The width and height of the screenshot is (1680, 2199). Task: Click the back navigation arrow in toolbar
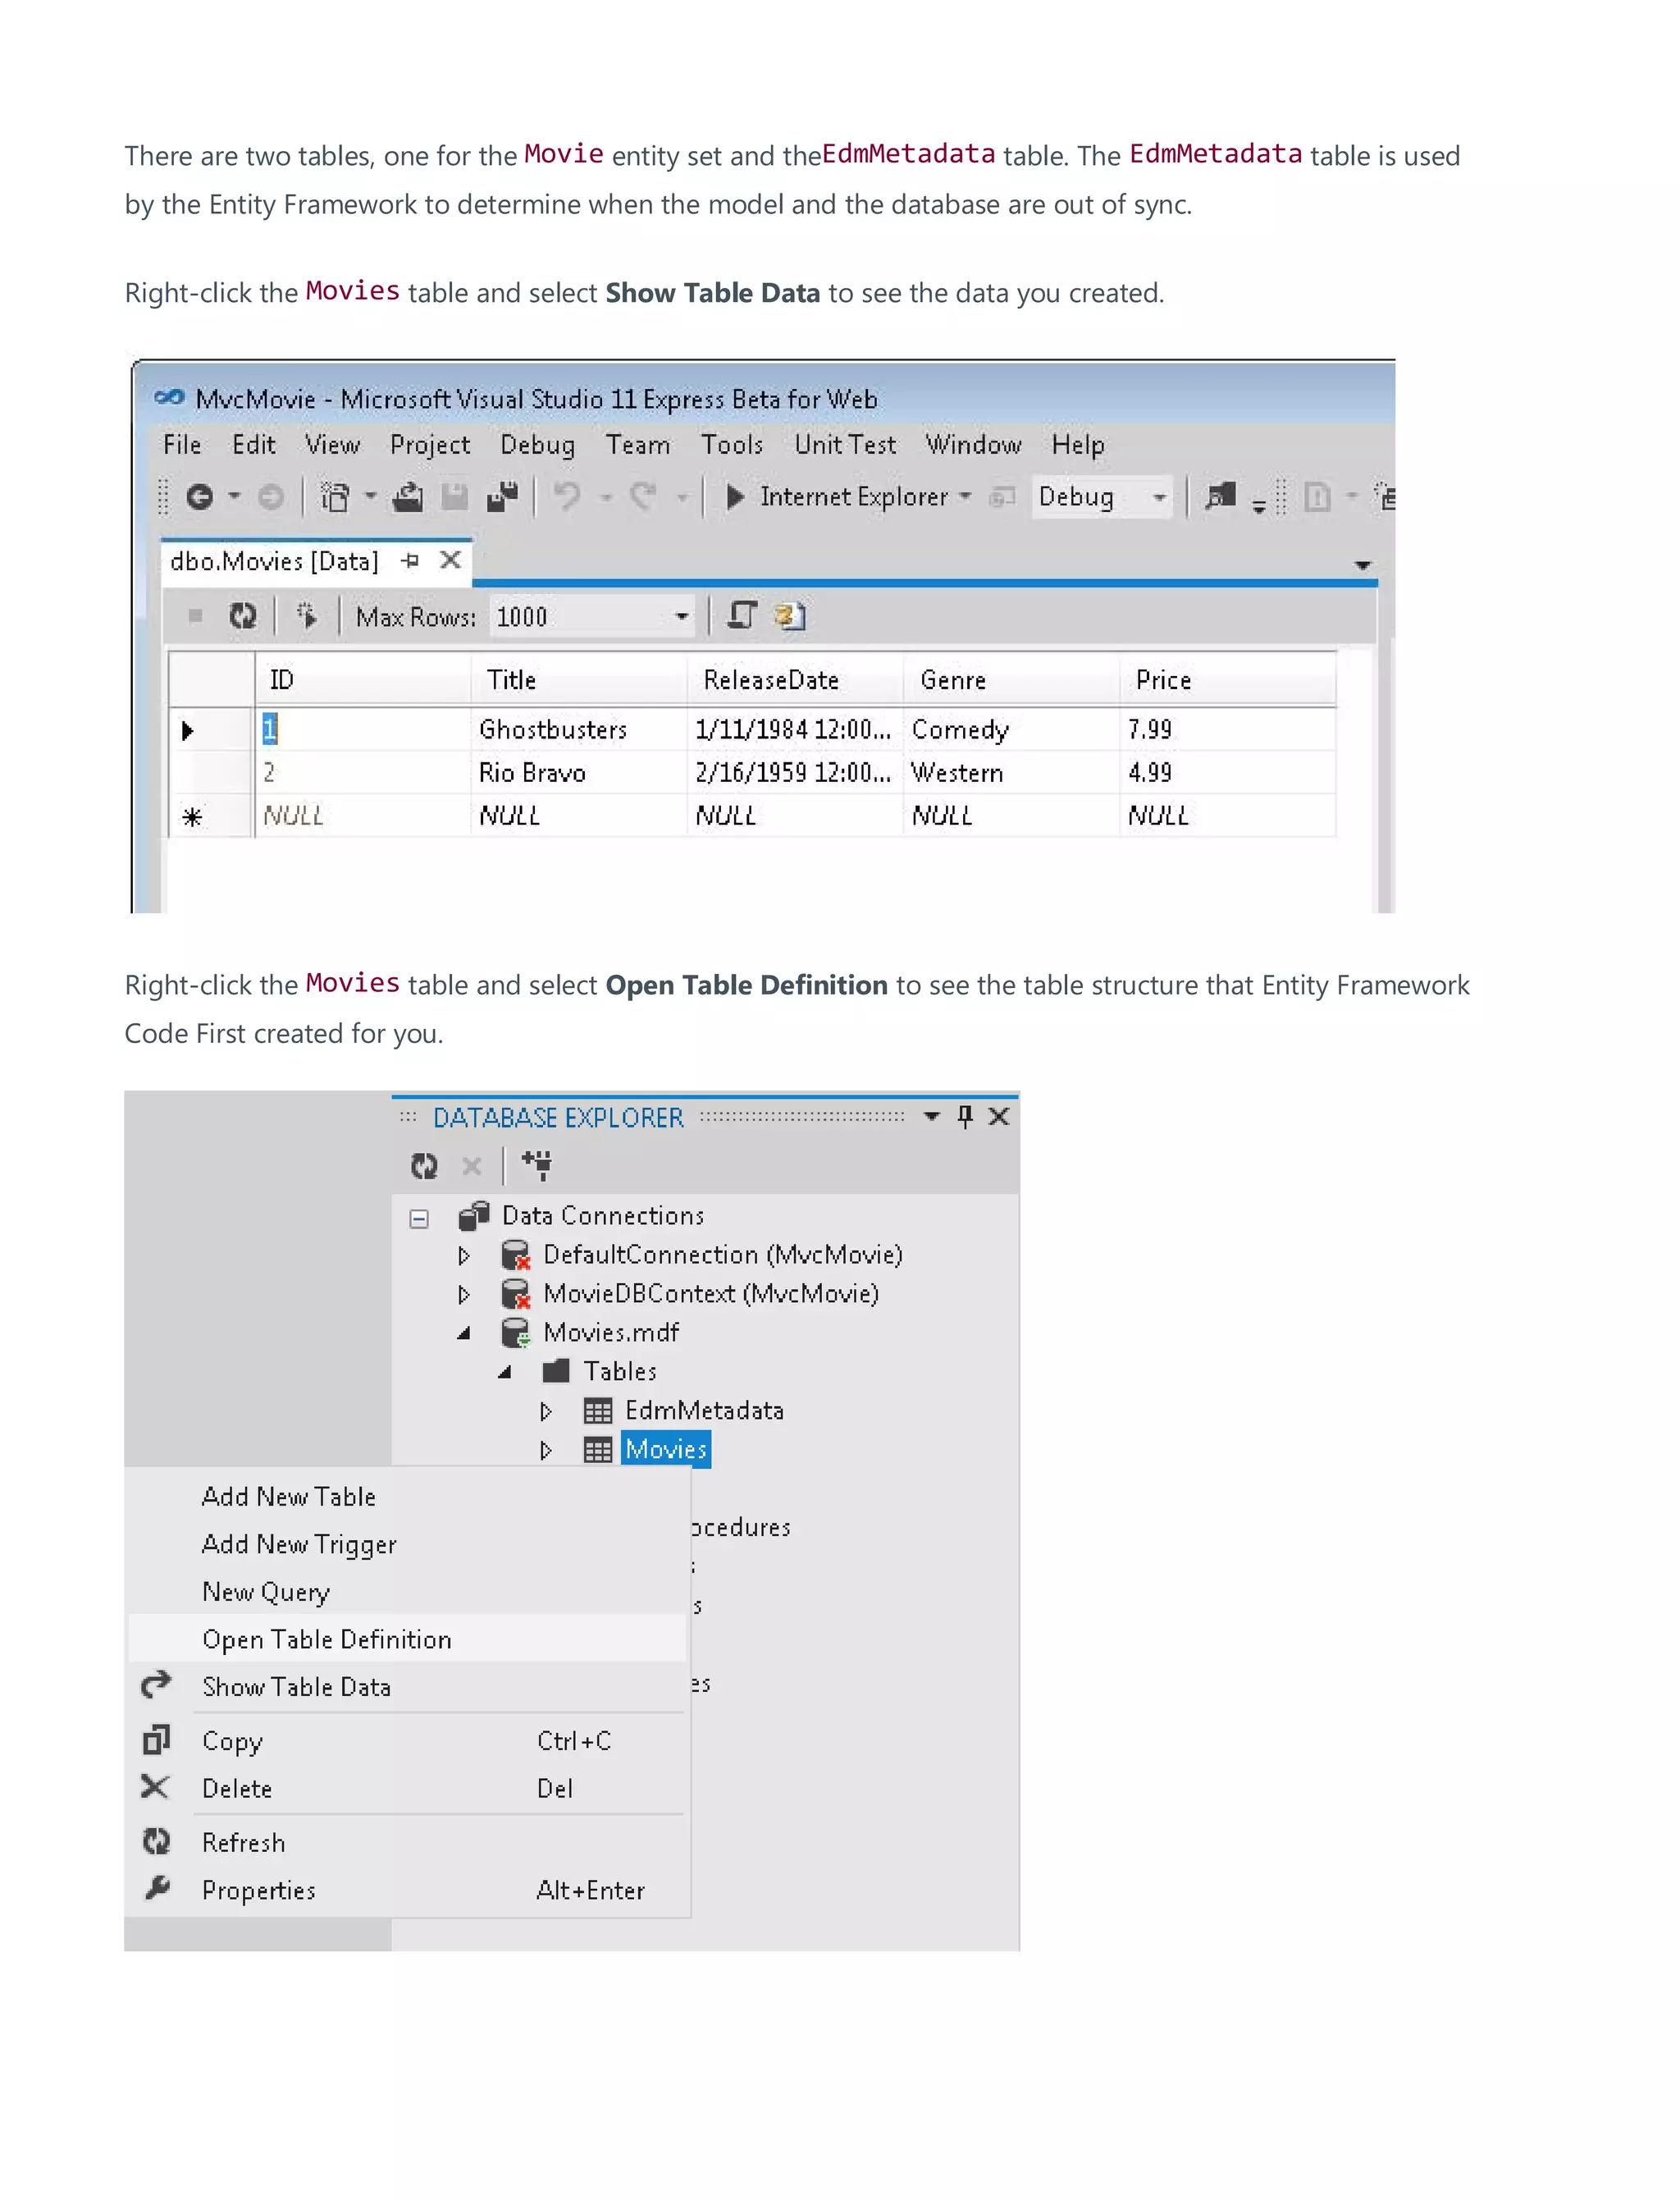point(200,497)
